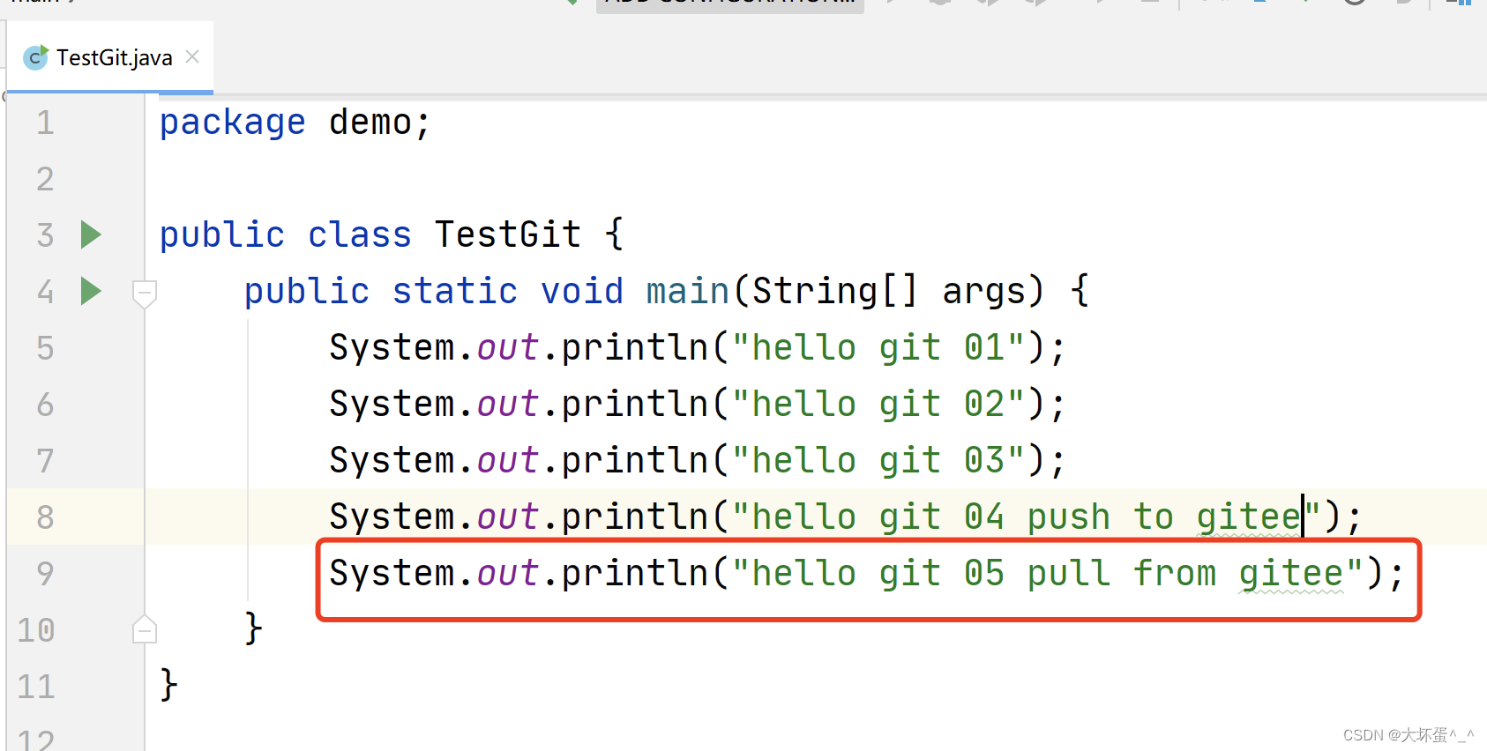Click the "static" keyword on line 4
The height and width of the screenshot is (751, 1487).
pos(455,292)
